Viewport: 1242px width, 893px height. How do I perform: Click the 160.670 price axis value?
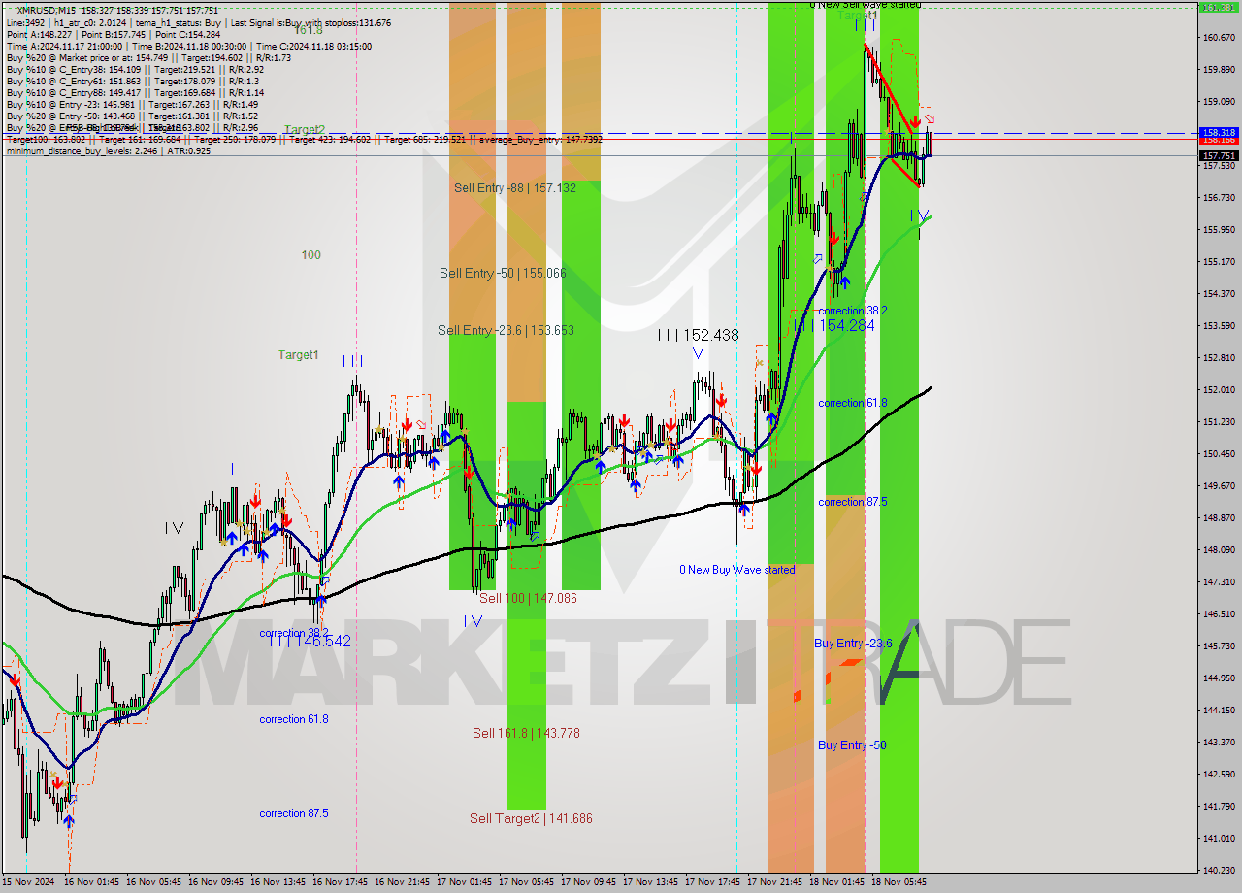1219,38
